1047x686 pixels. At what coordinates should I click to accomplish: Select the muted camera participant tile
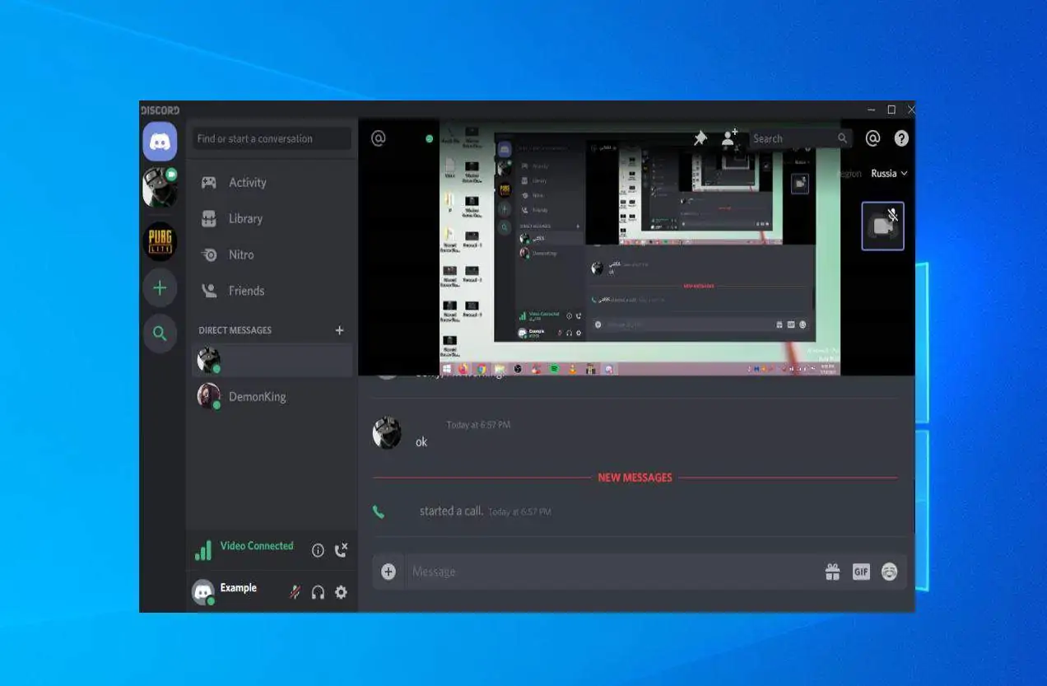coord(882,226)
